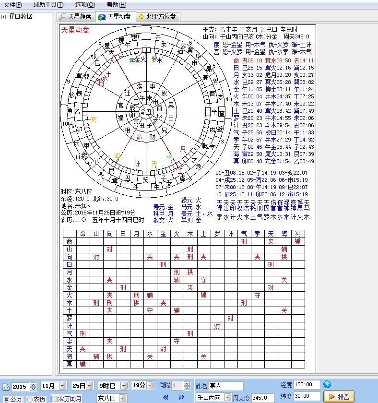The image size is (378, 403).
Task: Click the yellow sun icon on 地平方位盘 tab
Action: 141,17
